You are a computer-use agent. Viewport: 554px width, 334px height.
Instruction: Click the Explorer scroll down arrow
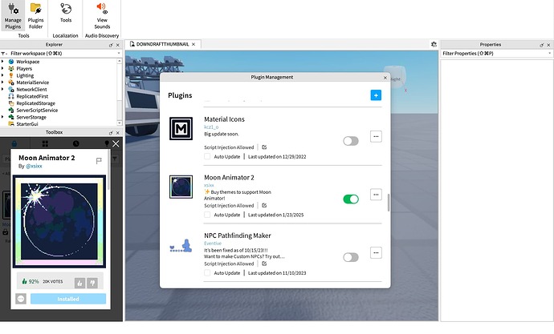pos(120,123)
